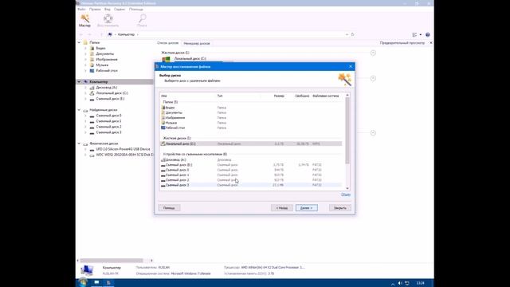
Task: Select Съемный диск (E:) in the sidebar tree
Action: coord(110,99)
